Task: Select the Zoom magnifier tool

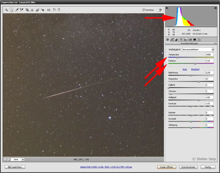Action: [x=6, y=10]
